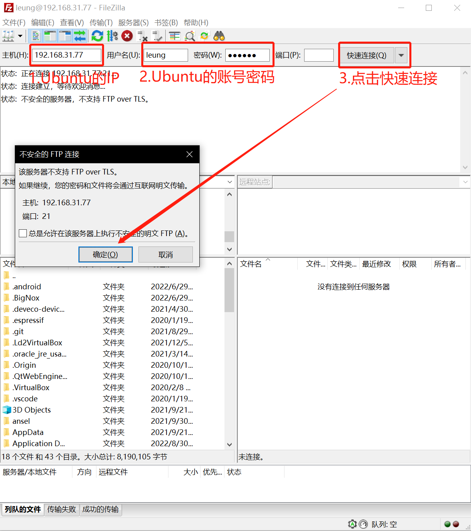Image resolution: width=471 pixels, height=531 pixels.
Task: Click 取消 in the insecure FTP dialog
Action: [166, 254]
